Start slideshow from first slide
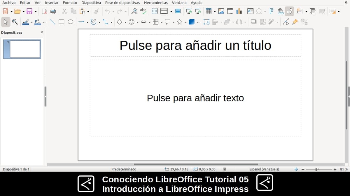350x196 pixels. click(x=189, y=12)
